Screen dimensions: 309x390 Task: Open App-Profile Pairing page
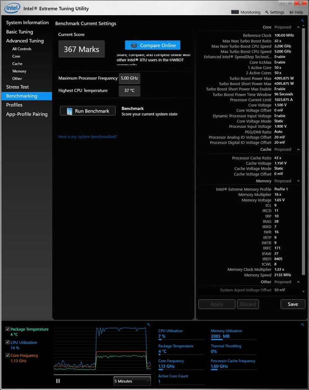(x=27, y=114)
